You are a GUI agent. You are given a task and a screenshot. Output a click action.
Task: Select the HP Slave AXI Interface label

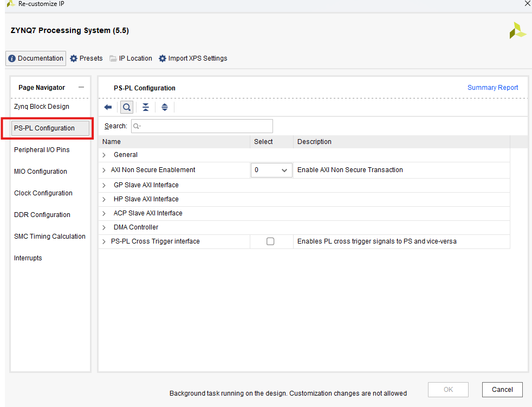point(146,199)
